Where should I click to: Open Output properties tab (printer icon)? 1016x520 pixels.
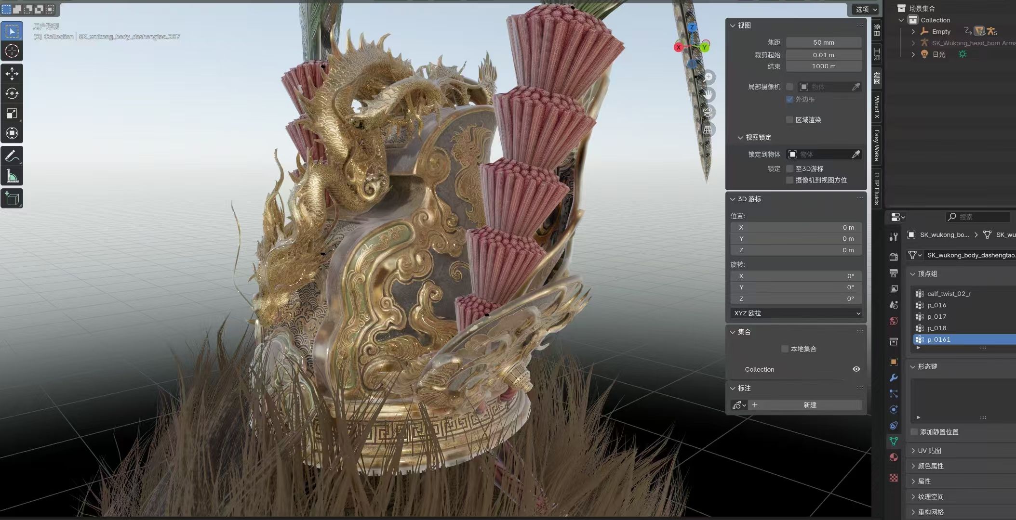pyautogui.click(x=894, y=273)
